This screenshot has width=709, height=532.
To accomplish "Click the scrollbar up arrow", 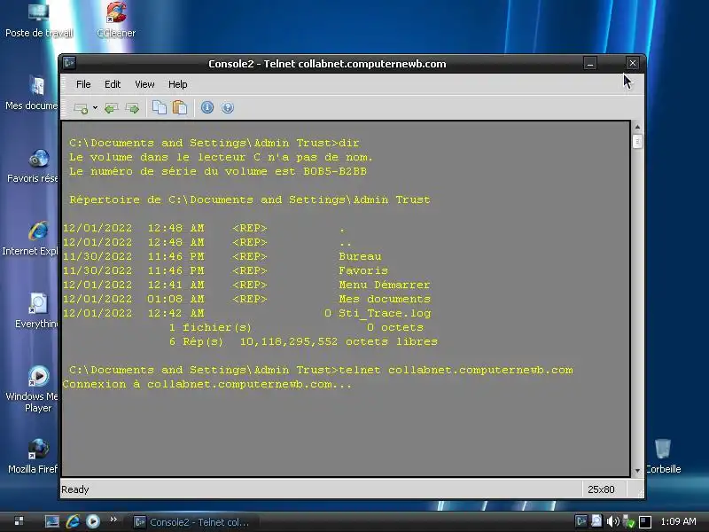I will [x=637, y=127].
